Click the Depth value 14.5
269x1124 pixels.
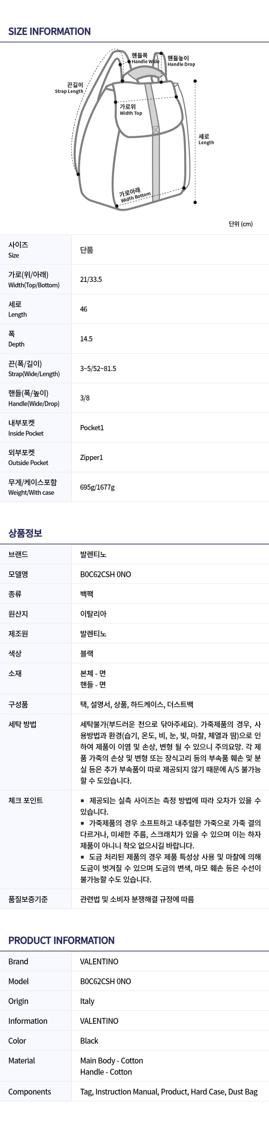pyautogui.click(x=86, y=339)
